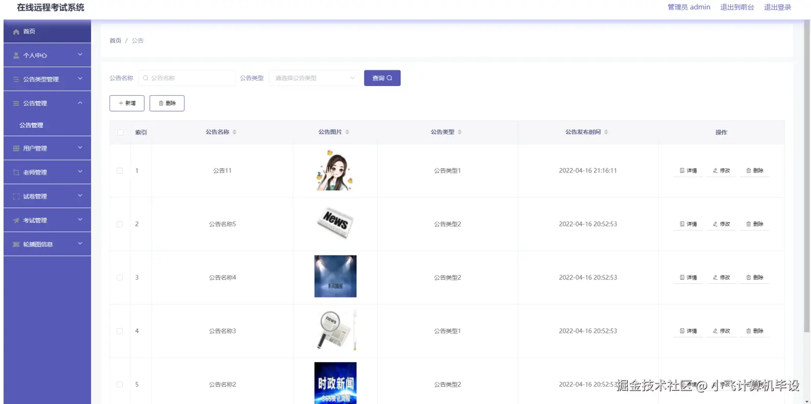Viewport: 811px width, 404px height.
Task: Sort by 公告图片 column arrows
Action: pos(347,132)
